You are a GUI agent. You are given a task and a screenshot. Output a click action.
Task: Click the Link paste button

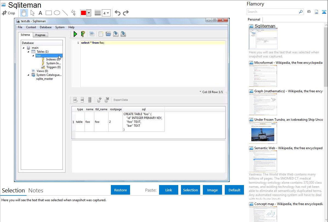(169, 190)
